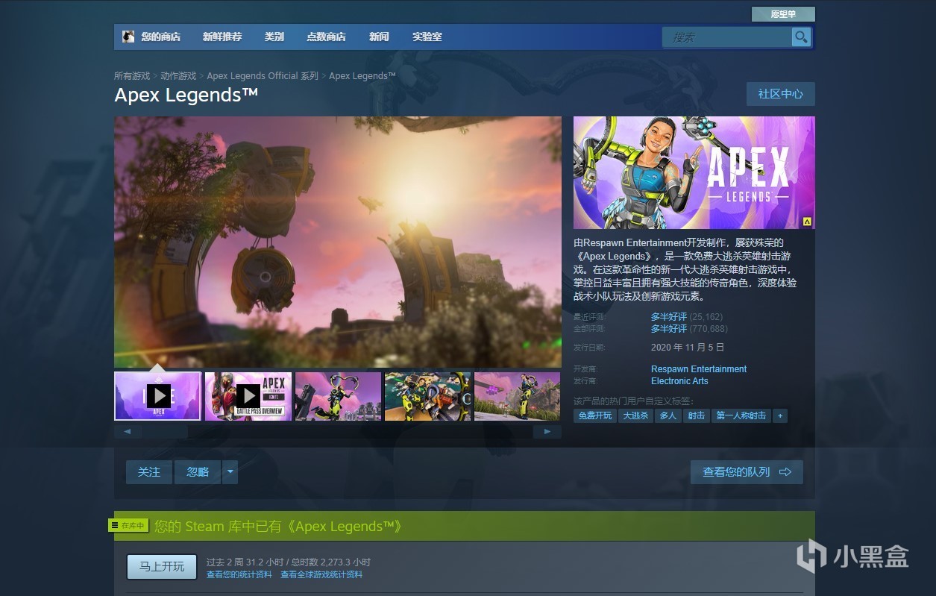Click the 2020 年 11 月 5 日 release date
Screen dimensions: 936x596
point(688,348)
